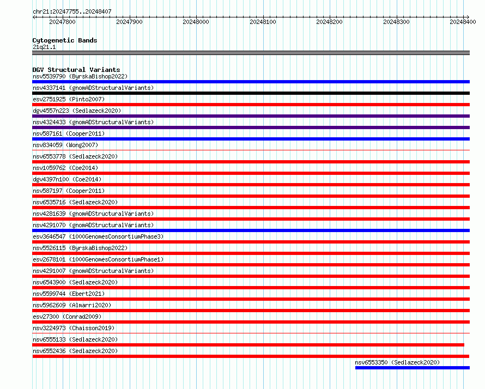Open the nsv6553778 (Sedlazeck2020) label
The image size is (485, 389).
tap(75, 156)
